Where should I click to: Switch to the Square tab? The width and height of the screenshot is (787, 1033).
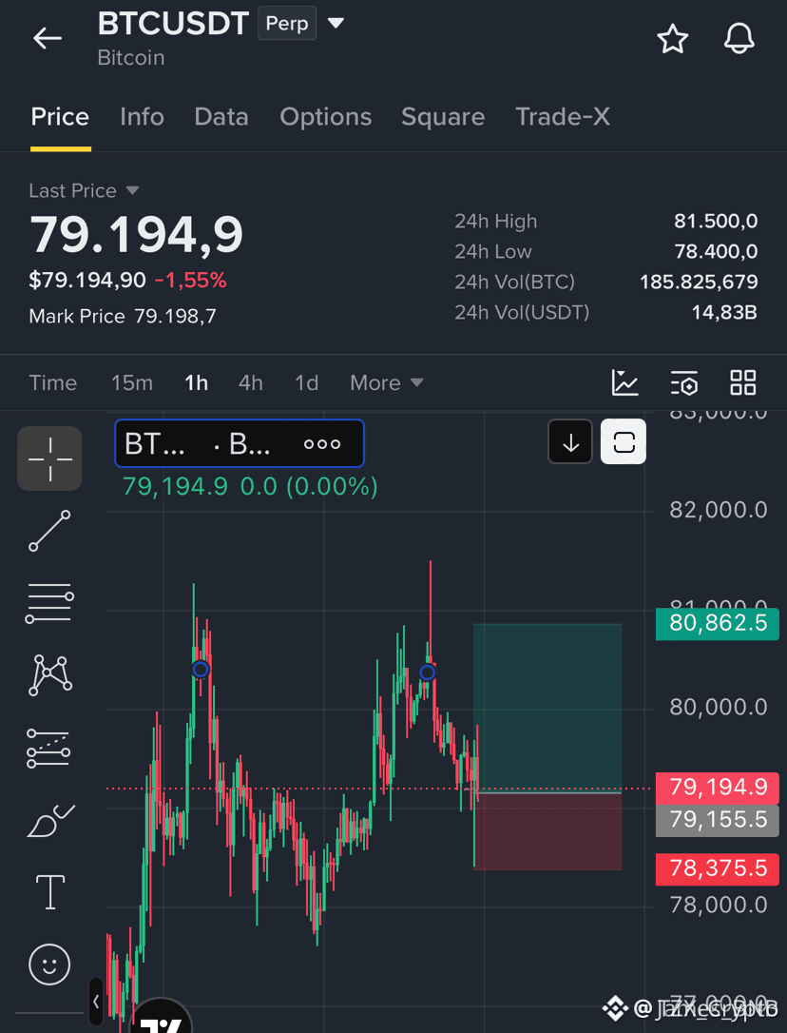(443, 117)
